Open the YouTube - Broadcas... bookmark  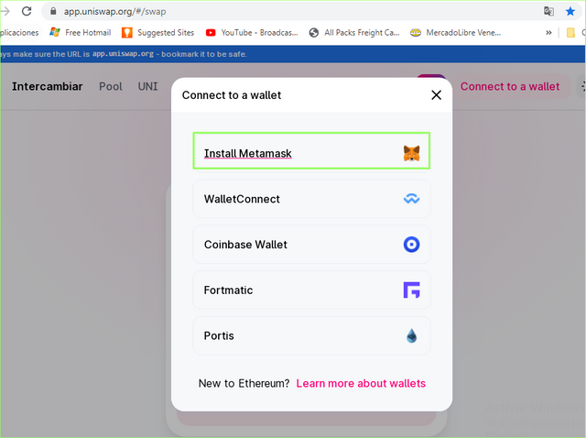[252, 33]
